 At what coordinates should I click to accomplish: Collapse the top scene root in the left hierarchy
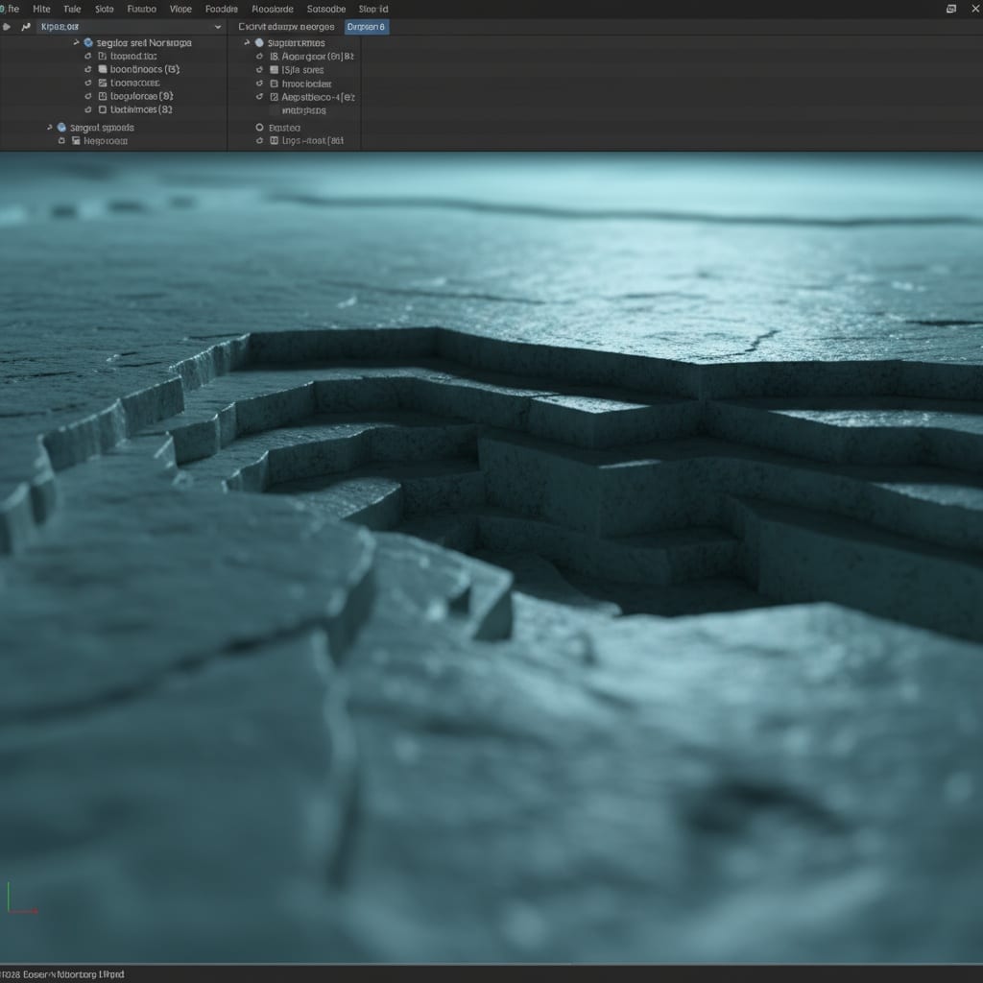point(76,42)
